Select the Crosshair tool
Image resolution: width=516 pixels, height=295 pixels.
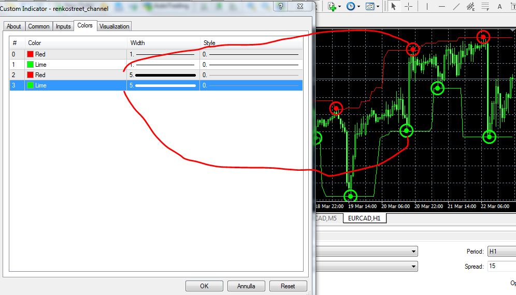tap(408, 6)
